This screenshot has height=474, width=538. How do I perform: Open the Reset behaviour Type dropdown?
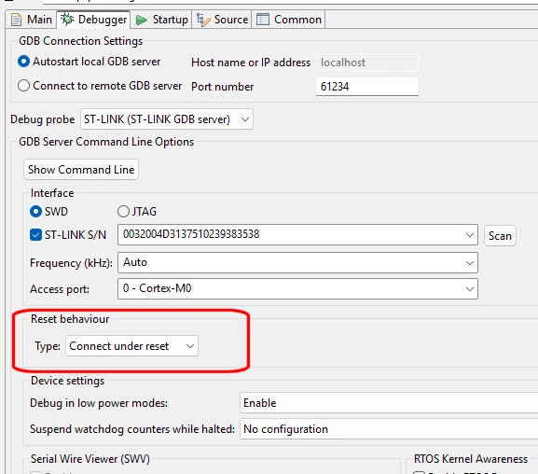(131, 345)
